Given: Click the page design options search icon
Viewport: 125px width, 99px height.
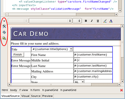Looking at the screenshot, I should pos(4,38).
